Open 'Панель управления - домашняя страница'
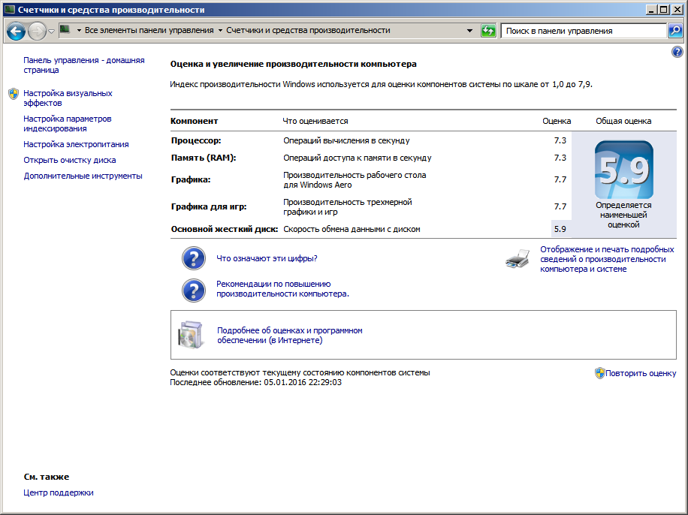This screenshot has width=688, height=515. click(x=84, y=65)
